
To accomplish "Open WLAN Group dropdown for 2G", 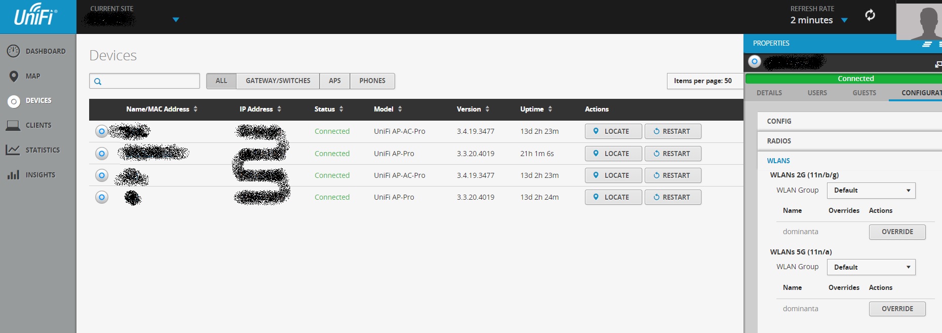I will click(x=871, y=191).
